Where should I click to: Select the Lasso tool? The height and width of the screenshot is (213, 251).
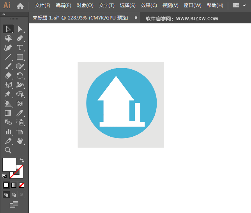(x=8, y=39)
